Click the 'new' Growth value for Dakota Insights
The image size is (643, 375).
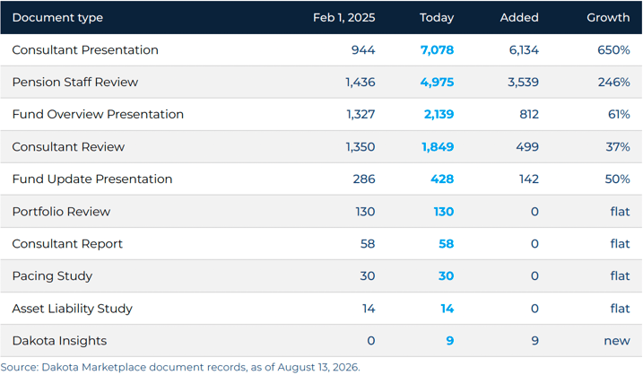[617, 341]
